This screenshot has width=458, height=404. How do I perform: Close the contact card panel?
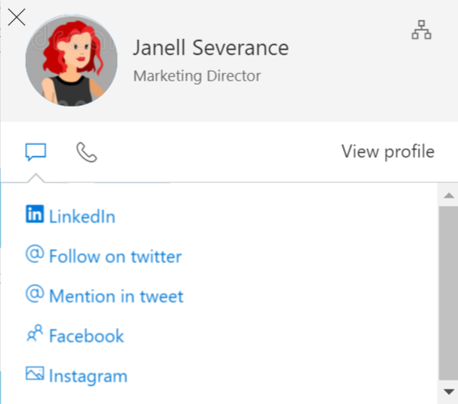pyautogui.click(x=16, y=17)
